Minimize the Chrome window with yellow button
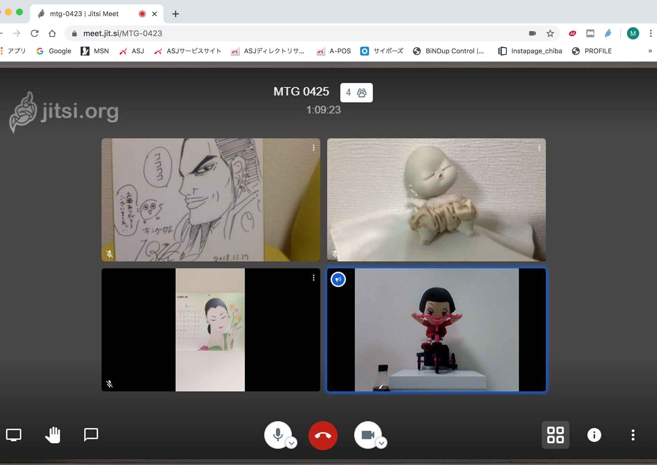Screen dimensions: 657x465 [x=8, y=12]
